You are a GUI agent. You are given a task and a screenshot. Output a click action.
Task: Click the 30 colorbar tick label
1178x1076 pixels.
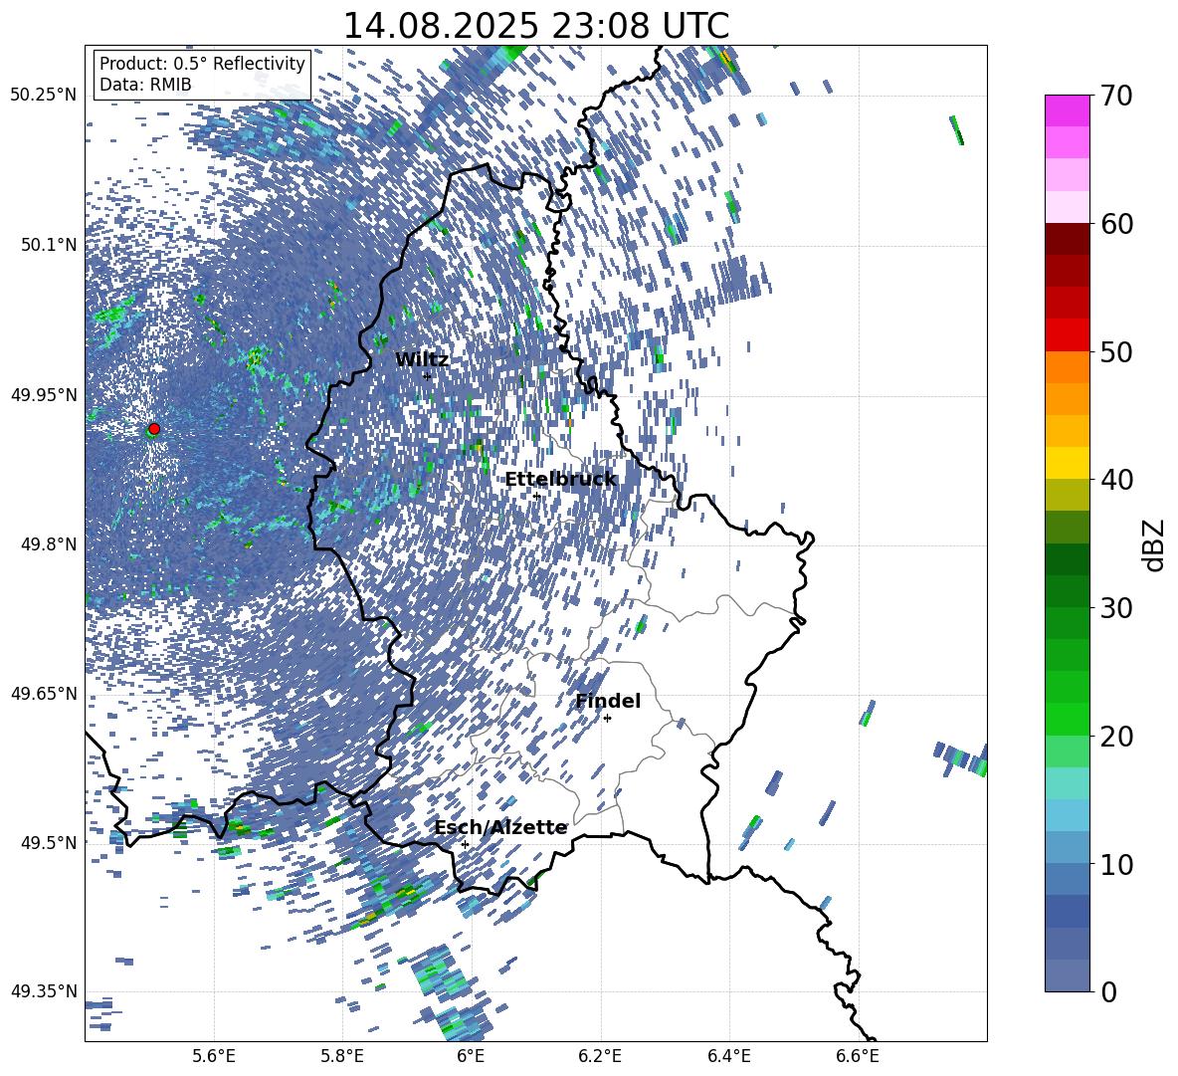click(1116, 608)
